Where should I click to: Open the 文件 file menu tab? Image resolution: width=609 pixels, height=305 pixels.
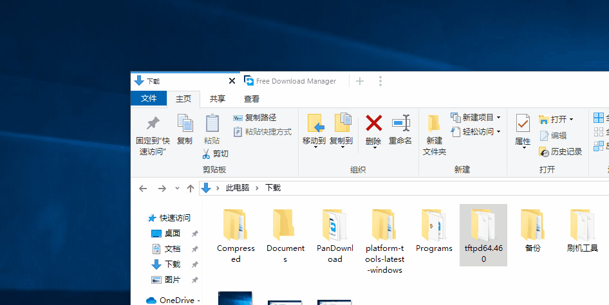(149, 98)
